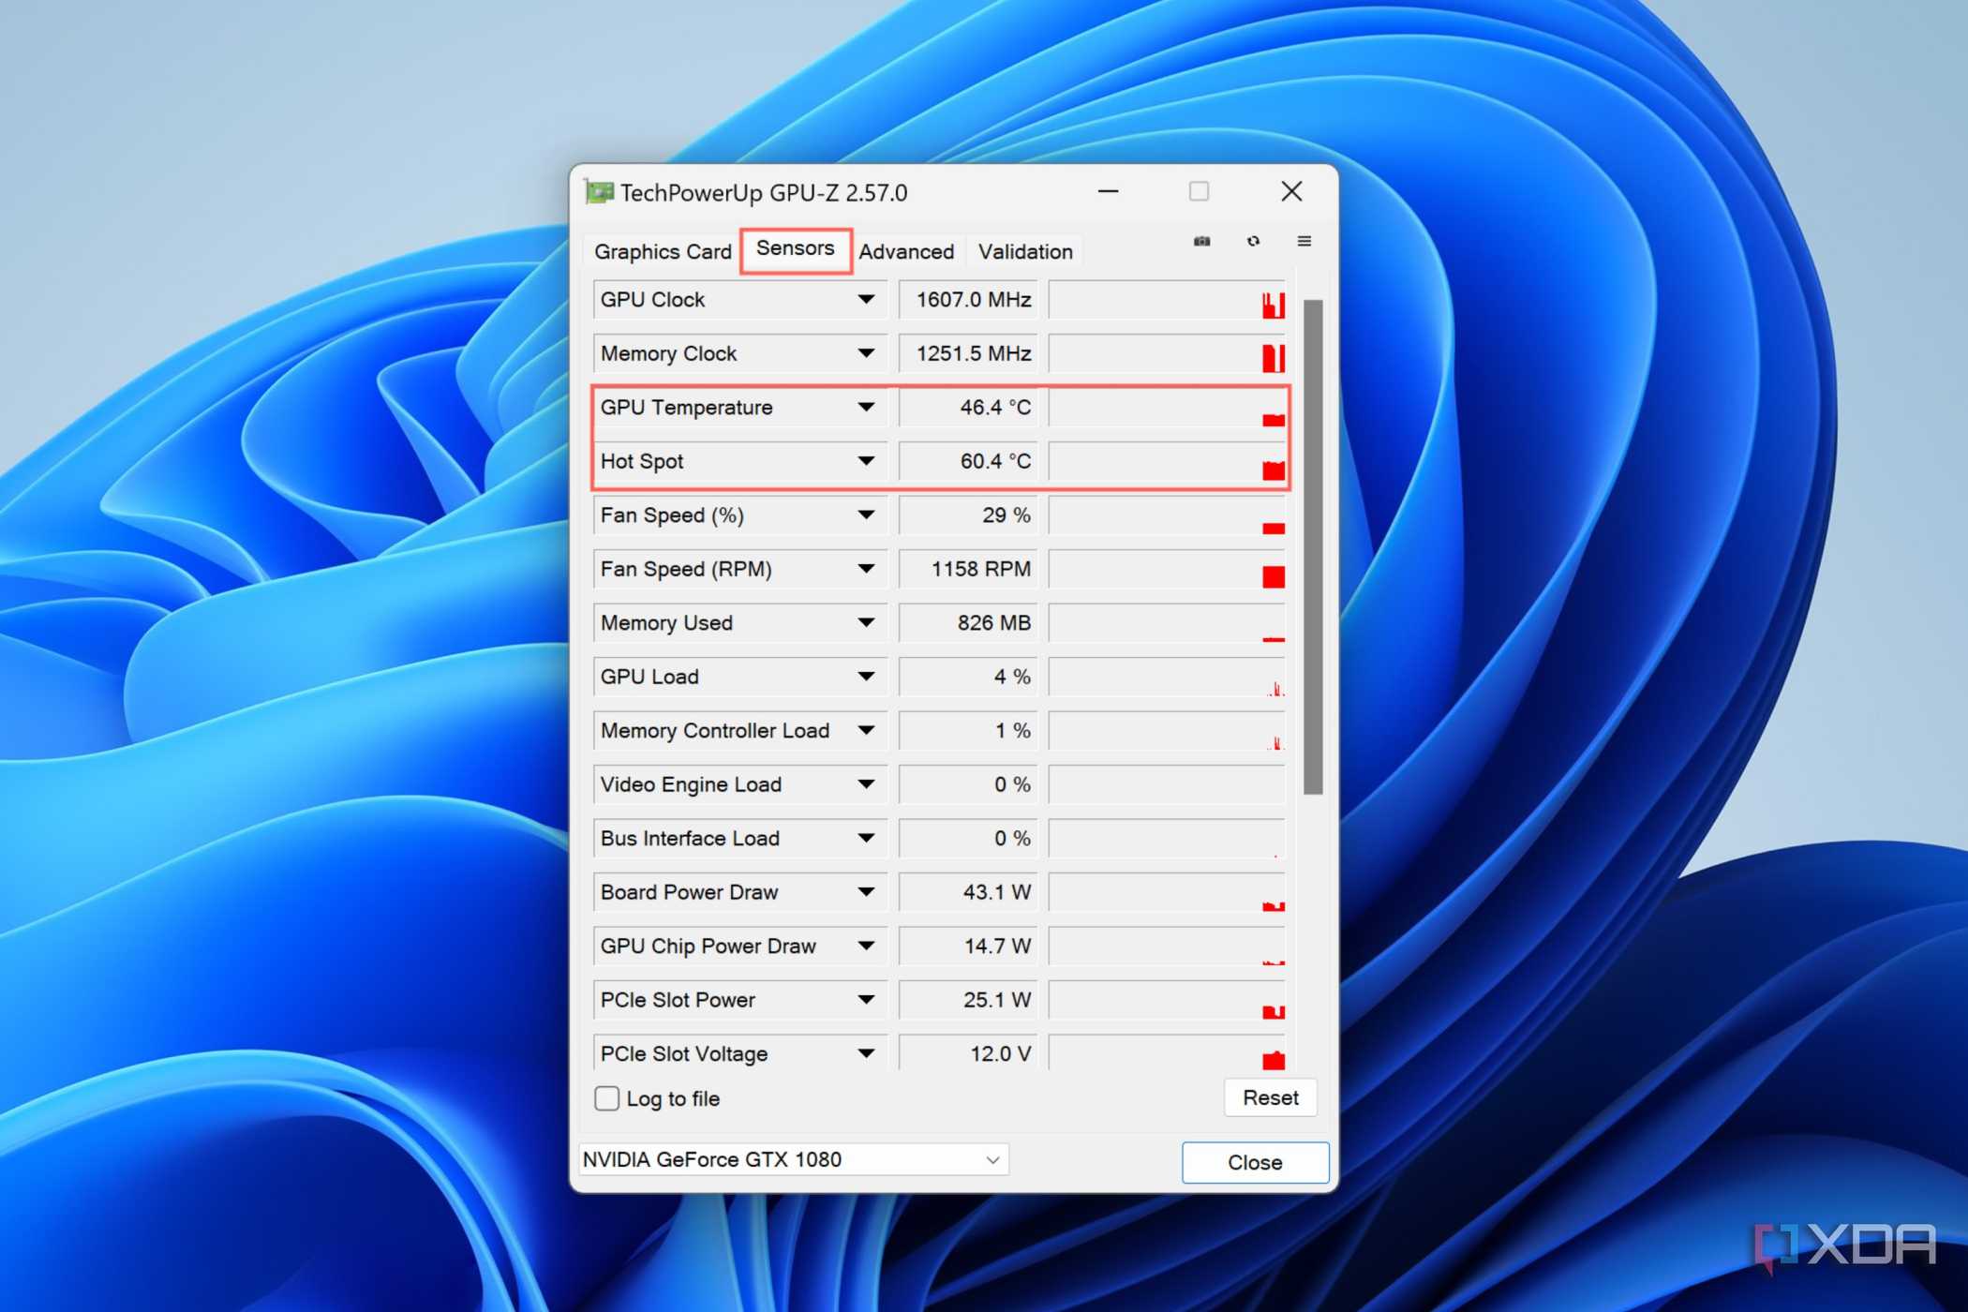This screenshot has height=1312, width=1968.
Task: Click the 12.0 V slot voltage value
Action: (968, 1054)
